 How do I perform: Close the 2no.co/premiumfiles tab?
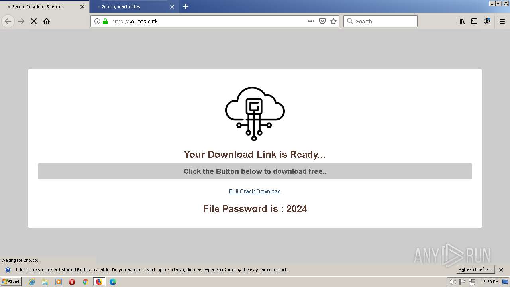pyautogui.click(x=172, y=7)
